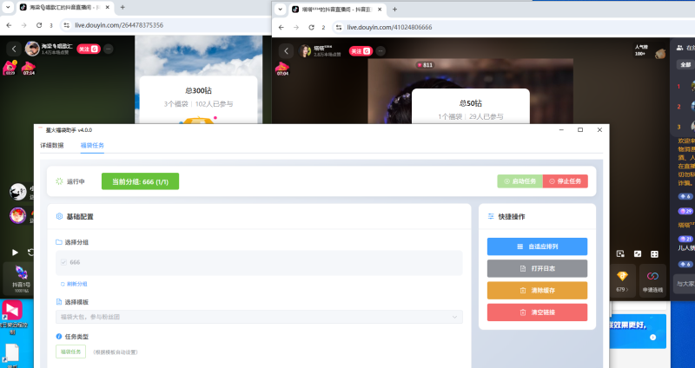Click 自适应排列 quick action
This screenshot has width=695, height=368.
pos(538,246)
